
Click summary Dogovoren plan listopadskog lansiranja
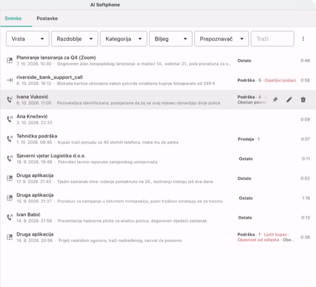pos(144,64)
